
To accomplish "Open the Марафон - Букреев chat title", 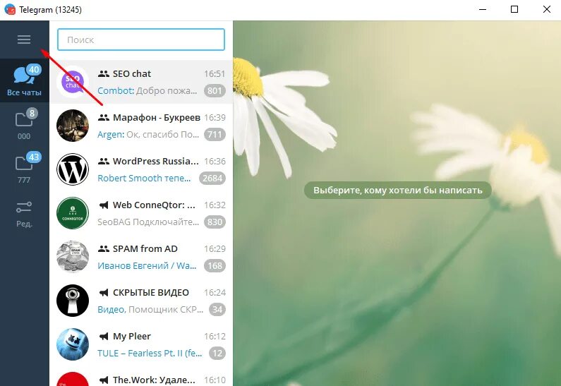I will click(157, 117).
